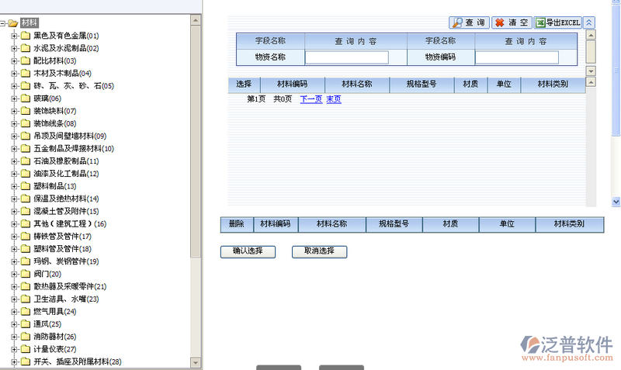Viewport: 621px width, 370px height.
Task: Click the page vertical scrollbar thumb
Action: pos(616,69)
